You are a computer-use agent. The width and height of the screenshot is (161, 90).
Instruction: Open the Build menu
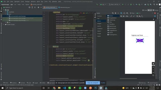38,1
